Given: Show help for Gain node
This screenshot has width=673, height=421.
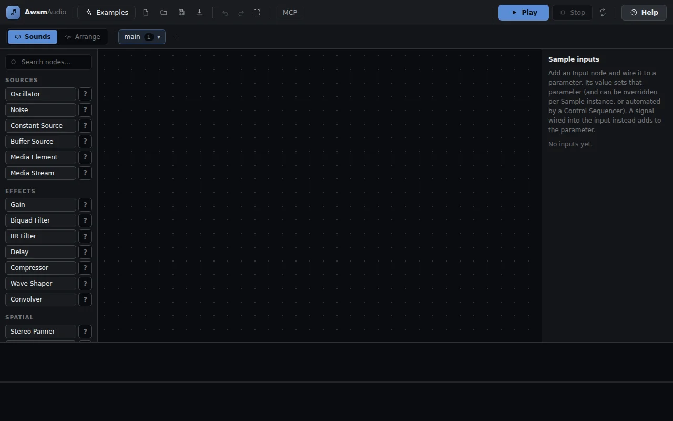Looking at the screenshot, I should tap(85, 205).
